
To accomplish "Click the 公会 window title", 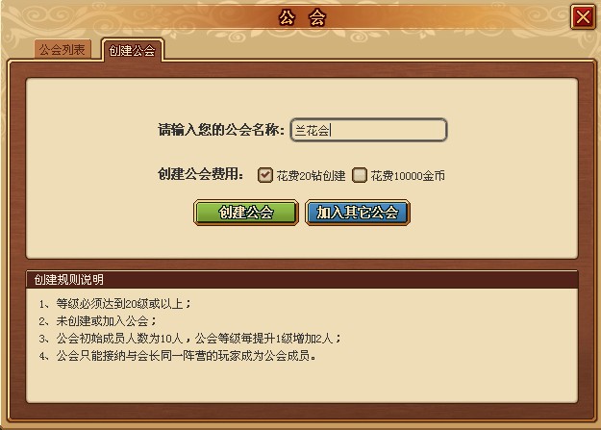I will tap(302, 17).
